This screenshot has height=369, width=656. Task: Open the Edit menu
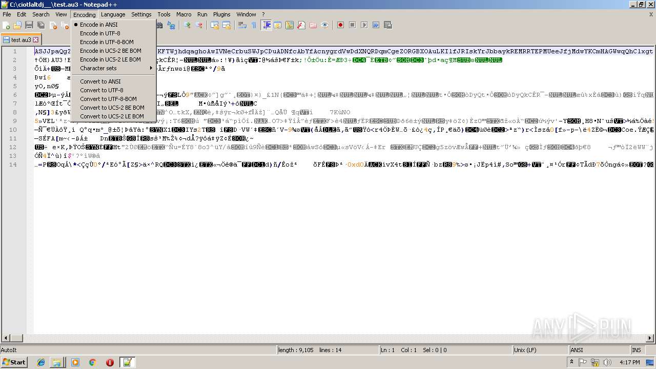tap(22, 14)
